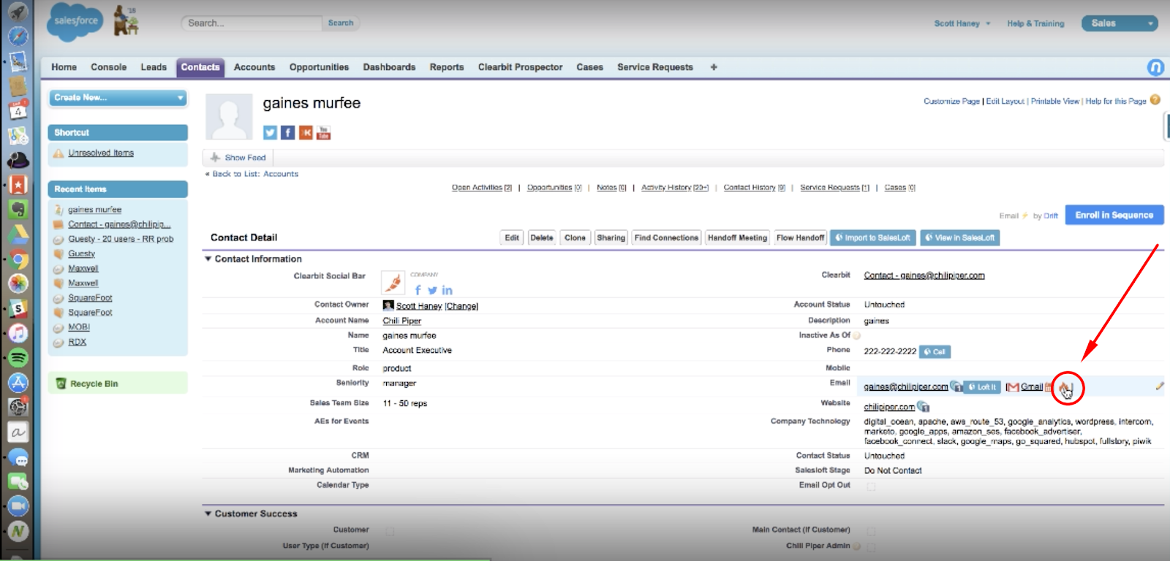Open the Activity History related list link

click(x=675, y=188)
